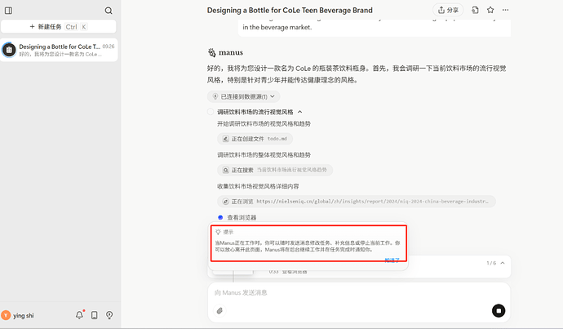Screen dimensions: 563x329
Task: Click the 查看浏览器 status line
Action: (x=242, y=218)
